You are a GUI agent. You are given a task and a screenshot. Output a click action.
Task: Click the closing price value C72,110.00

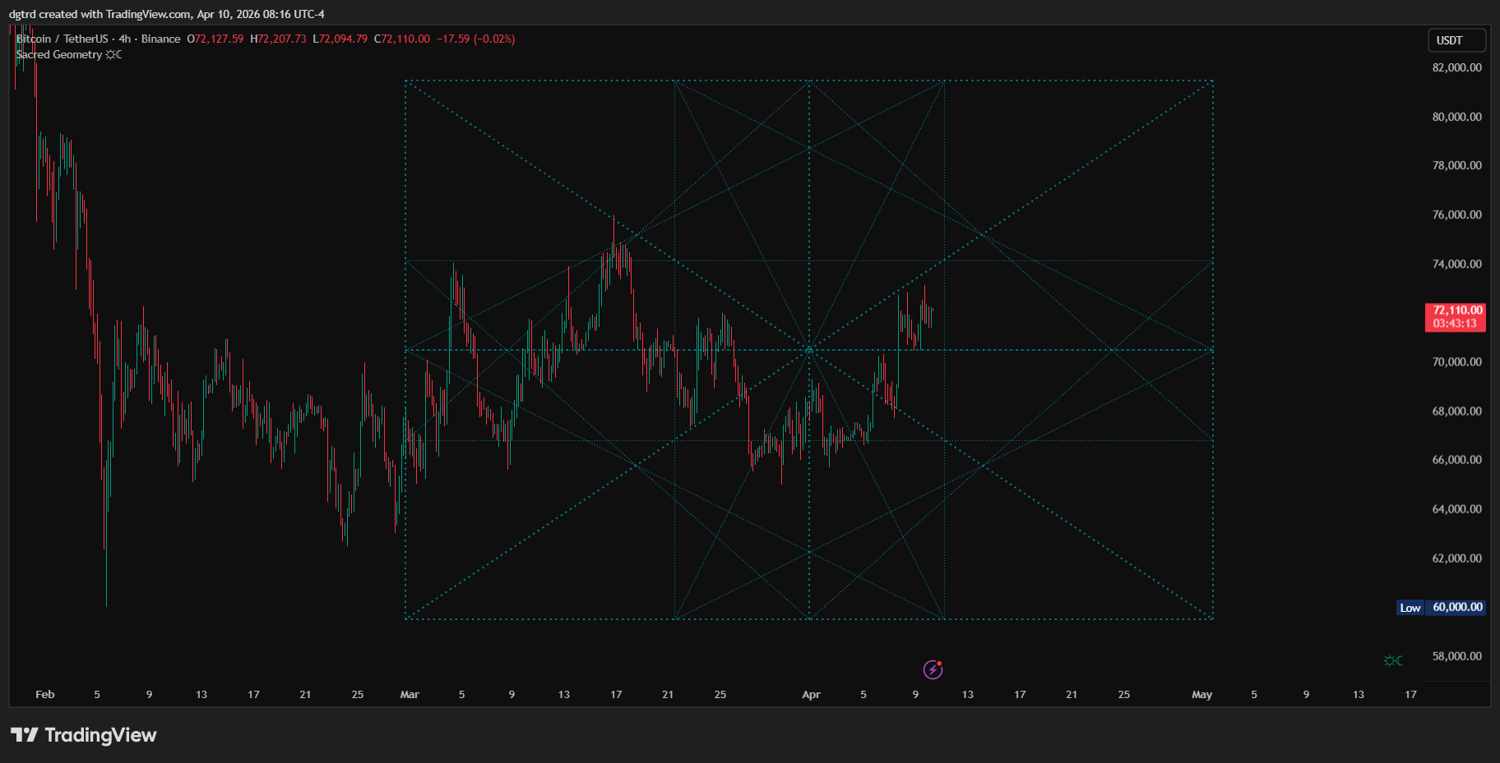click(402, 39)
